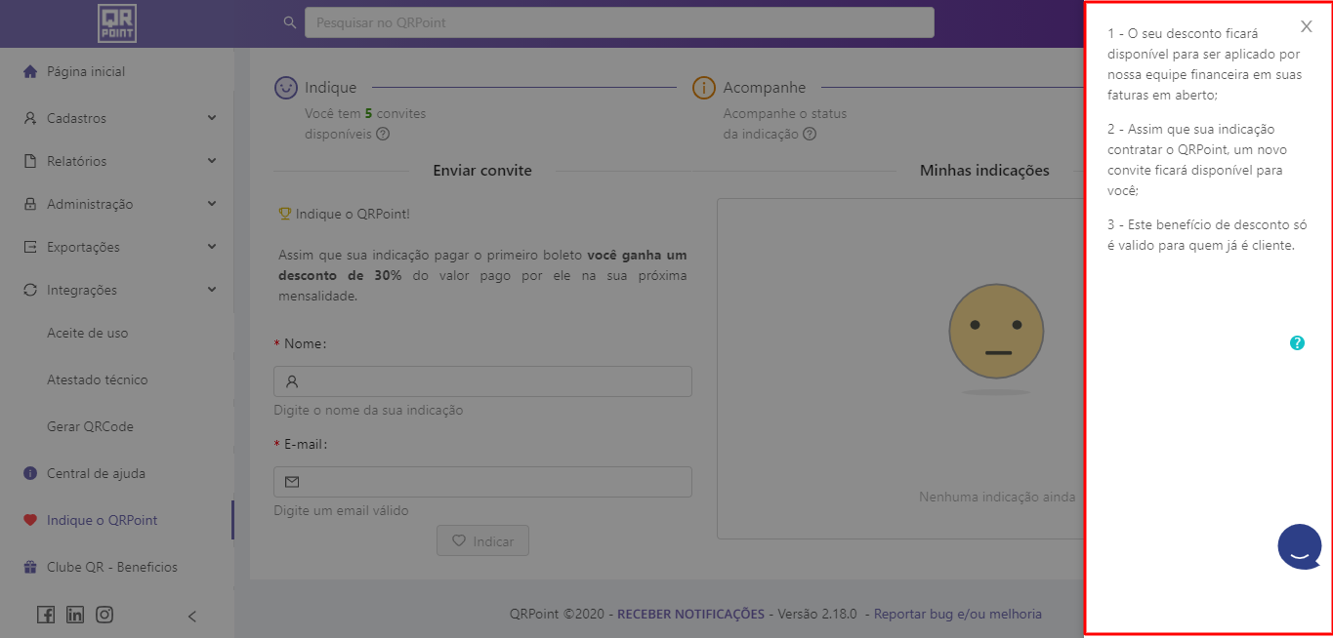Click the teal help question mark icon
Screen dimensions: 1333x638
coord(1297,342)
